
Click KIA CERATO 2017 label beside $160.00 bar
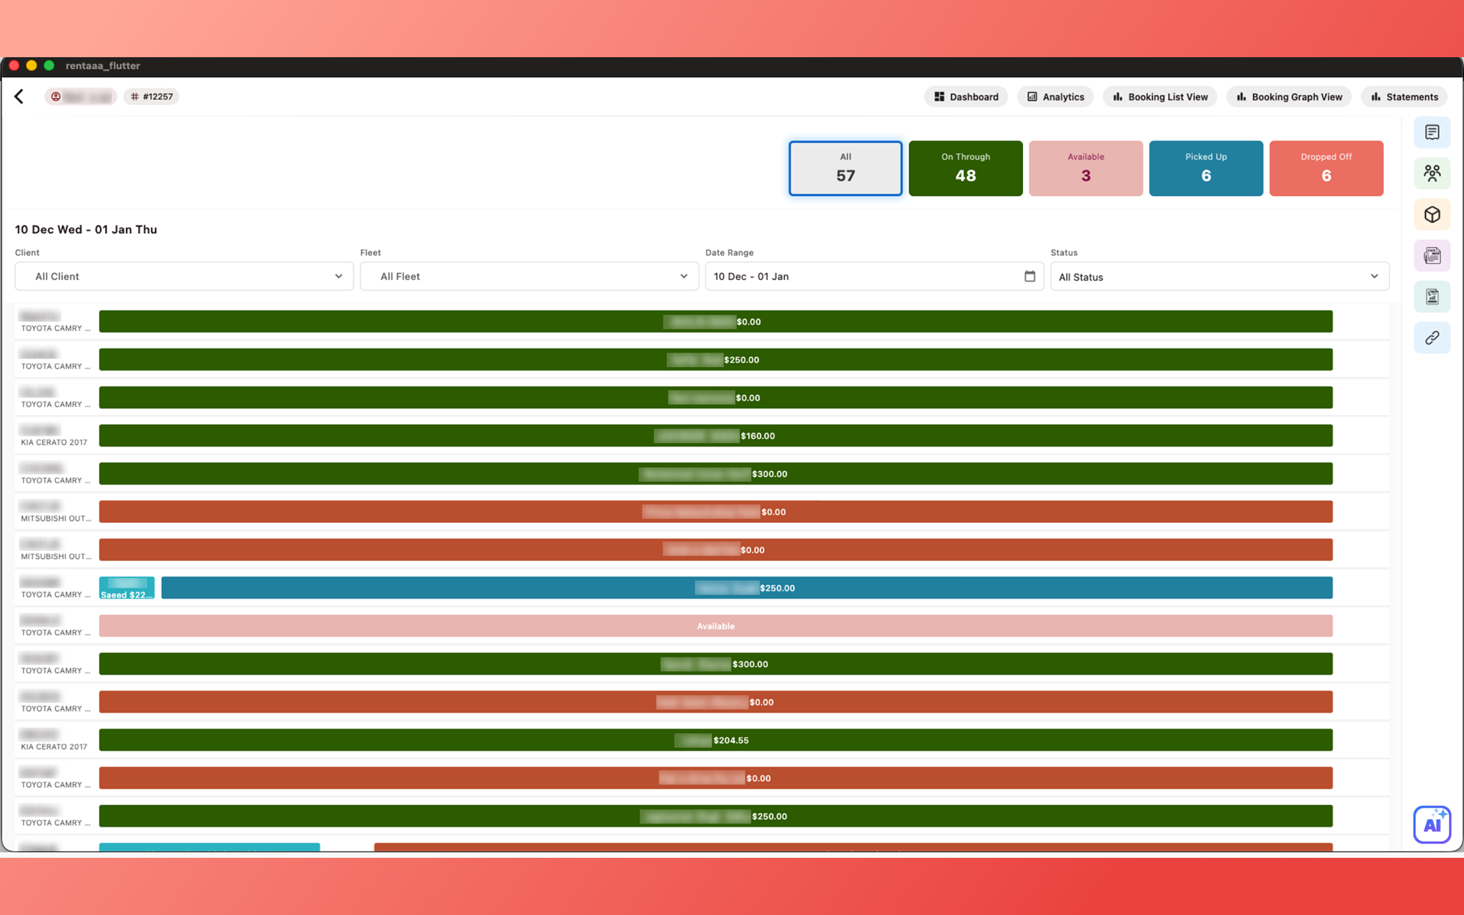[54, 443]
